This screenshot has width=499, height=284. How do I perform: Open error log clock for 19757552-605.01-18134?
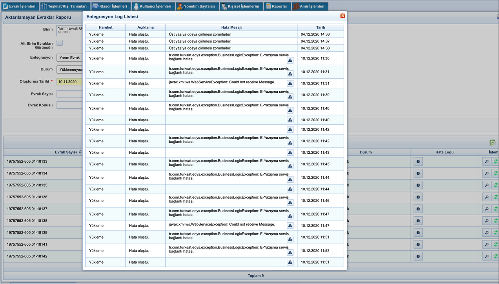(418, 173)
